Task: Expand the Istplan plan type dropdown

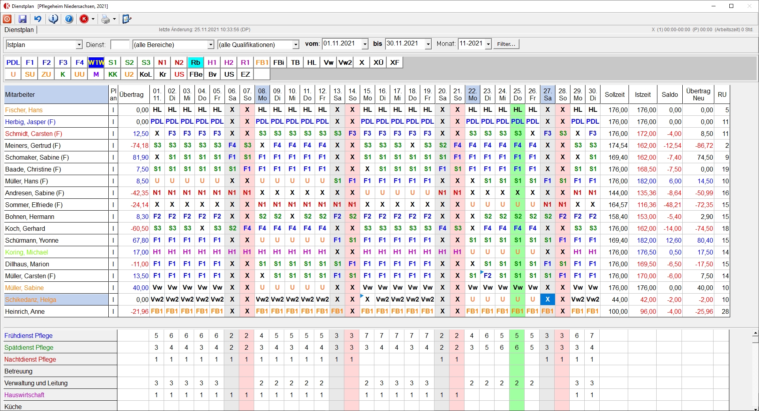Action: (x=79, y=45)
